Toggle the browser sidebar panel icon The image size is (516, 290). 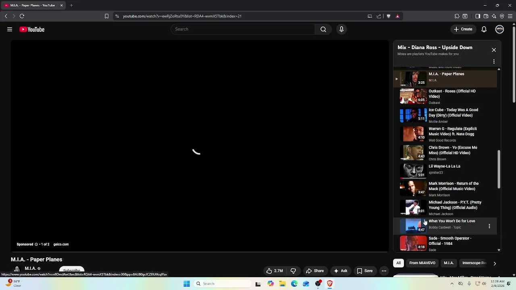pos(478,16)
